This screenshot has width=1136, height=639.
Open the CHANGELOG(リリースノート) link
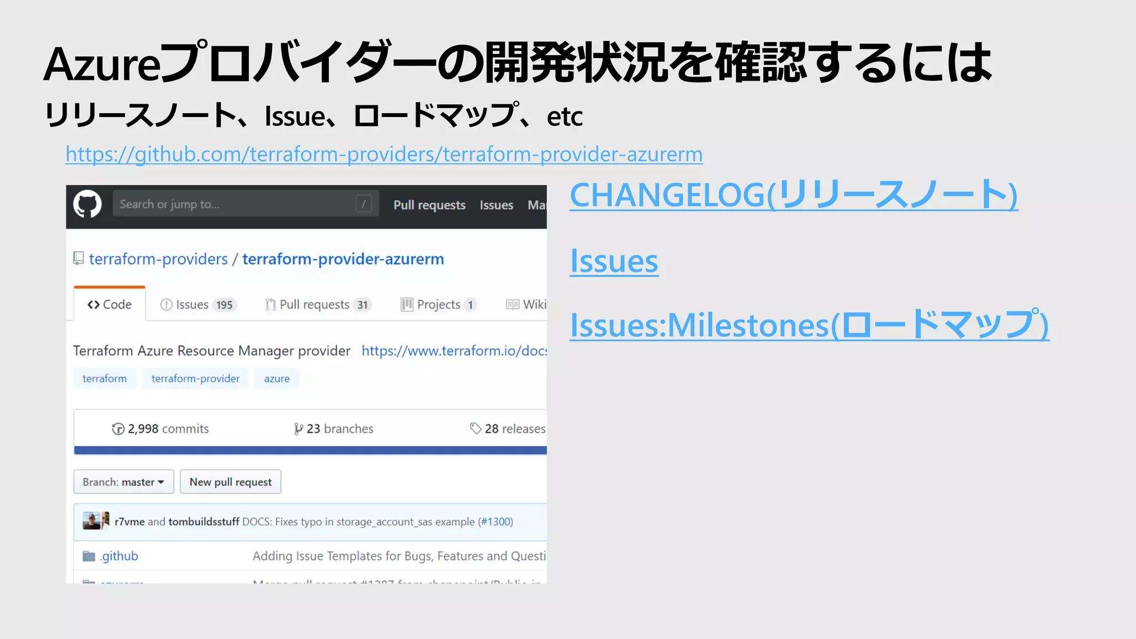click(794, 195)
